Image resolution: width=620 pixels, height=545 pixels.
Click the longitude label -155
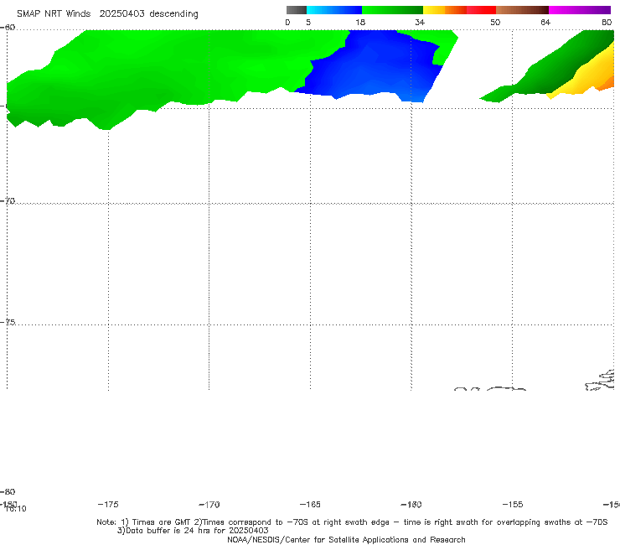(x=513, y=504)
